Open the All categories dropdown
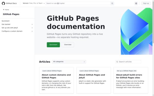 click(x=69, y=62)
